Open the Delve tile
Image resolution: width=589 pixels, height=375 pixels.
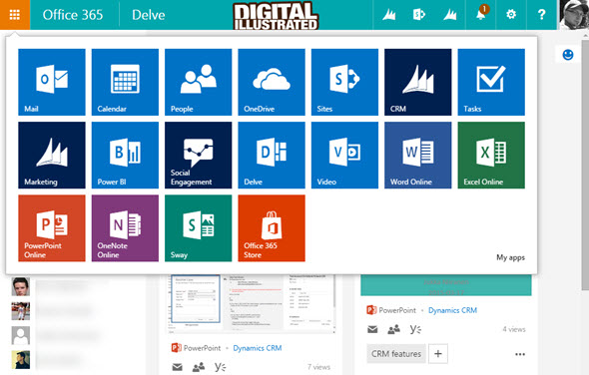coord(272,155)
